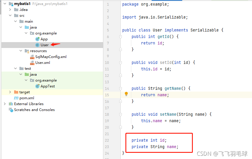Collapse the test folder
The height and width of the screenshot is (159, 252).
coord(15,68)
